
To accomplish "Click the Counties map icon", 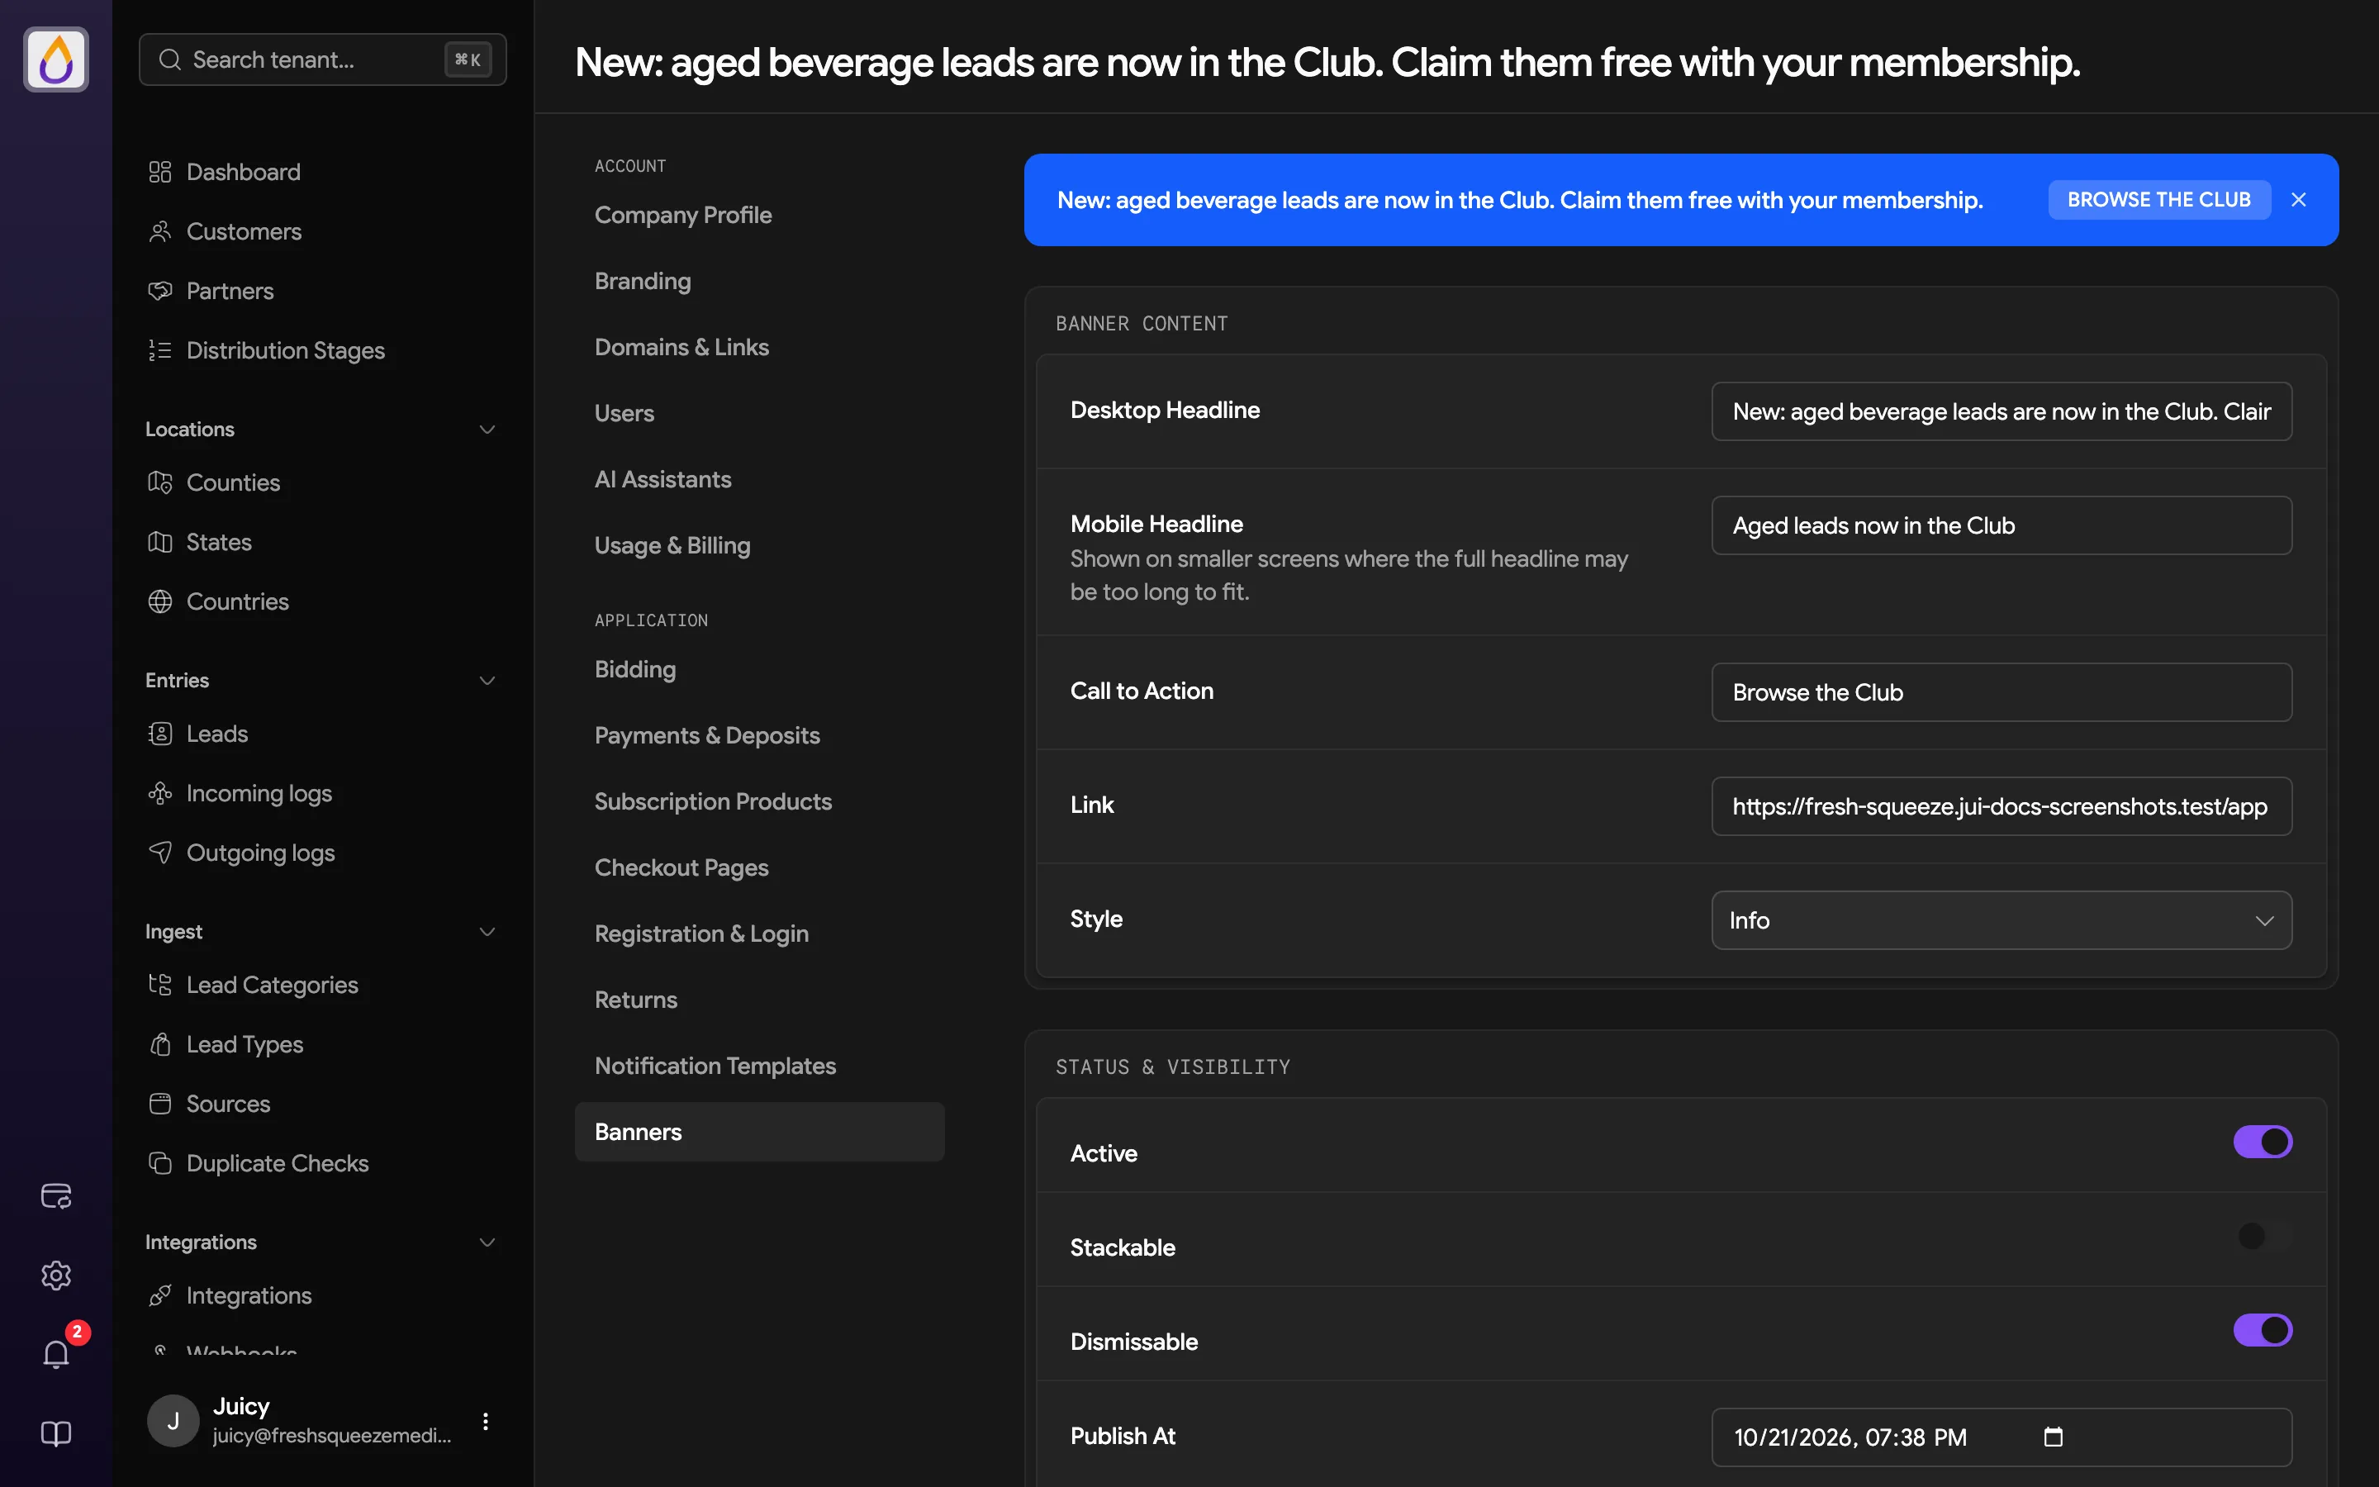I will pos(160,482).
